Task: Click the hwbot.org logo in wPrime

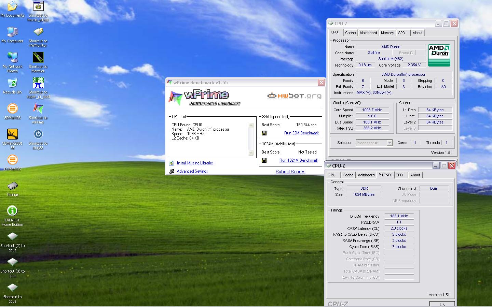Action: (294, 96)
